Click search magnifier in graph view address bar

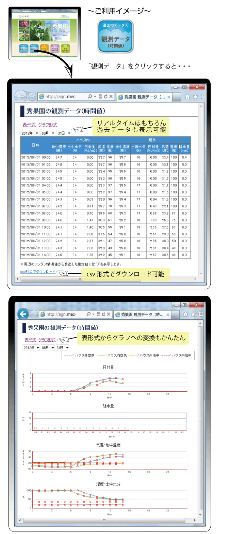point(89,314)
